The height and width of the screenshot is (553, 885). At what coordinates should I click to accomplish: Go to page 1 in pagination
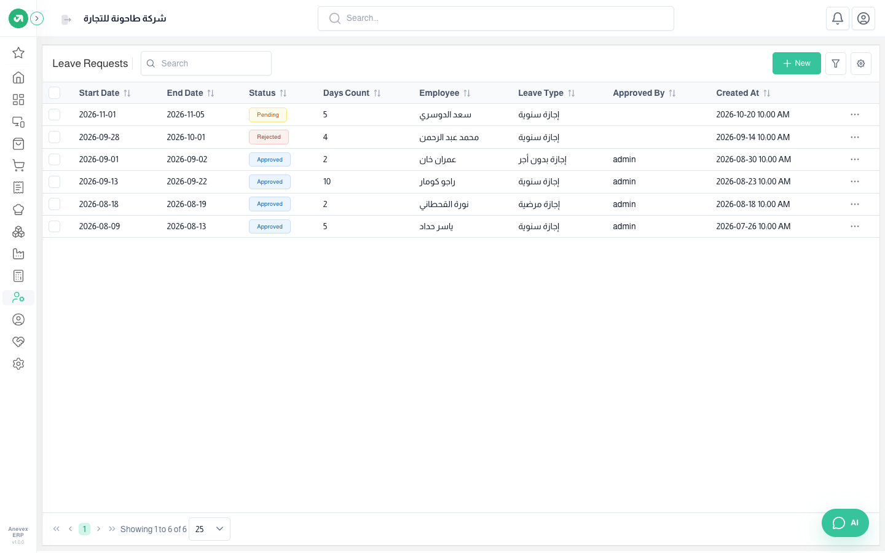point(85,529)
